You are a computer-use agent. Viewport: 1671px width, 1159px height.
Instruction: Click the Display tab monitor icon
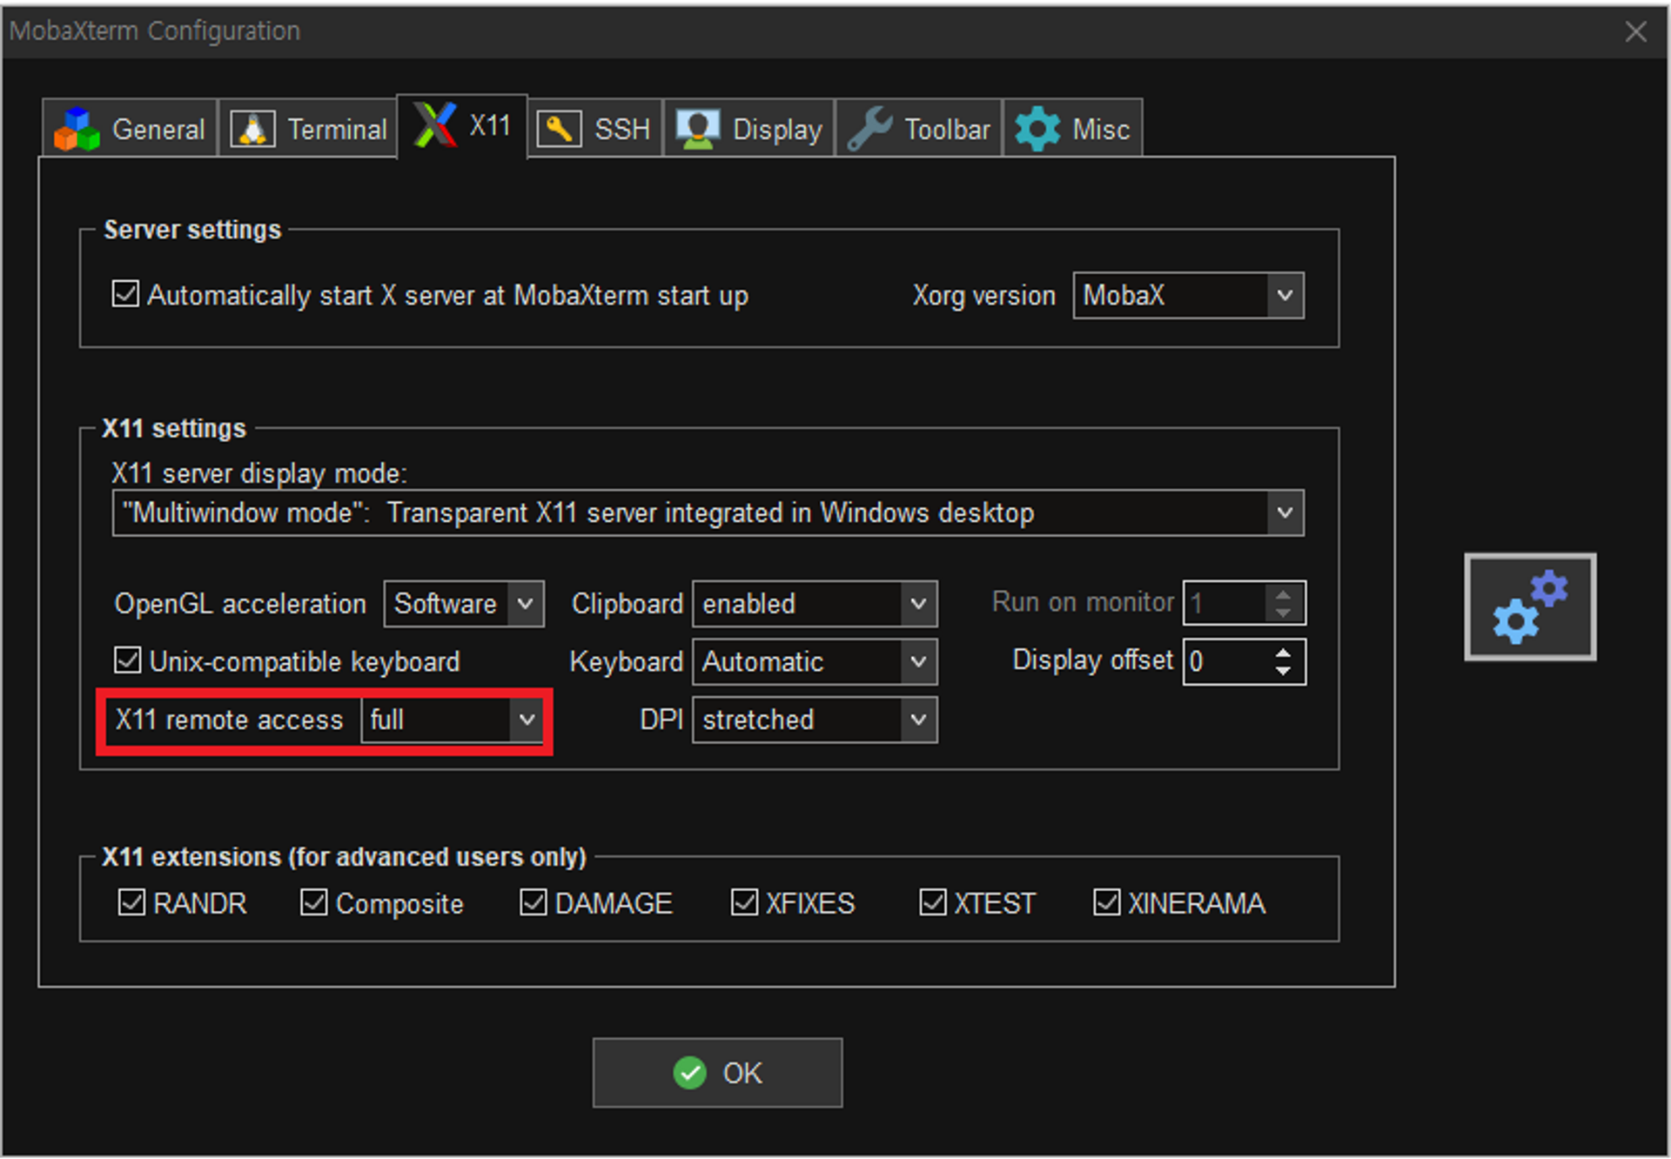tap(698, 130)
